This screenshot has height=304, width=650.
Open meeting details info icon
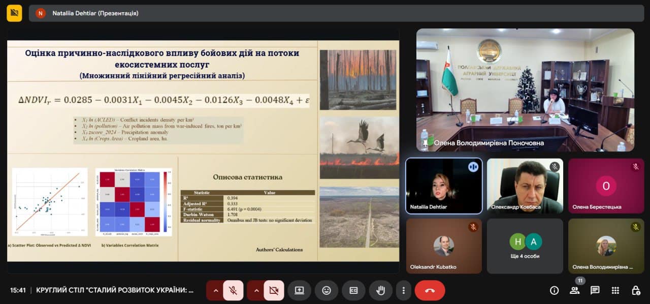[555, 290]
